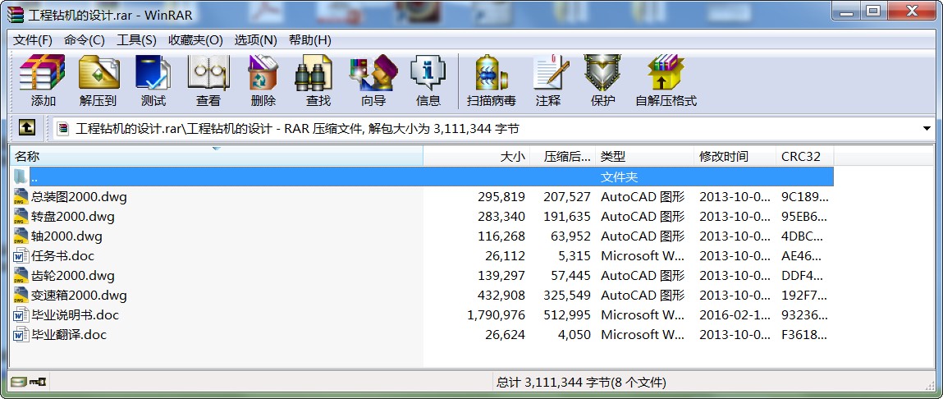Sort by CRC32 column header
This screenshot has height=399, width=943.
[x=804, y=157]
